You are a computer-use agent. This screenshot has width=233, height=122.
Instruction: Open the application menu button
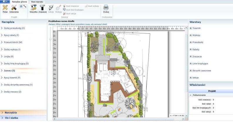click(x=5, y=1)
